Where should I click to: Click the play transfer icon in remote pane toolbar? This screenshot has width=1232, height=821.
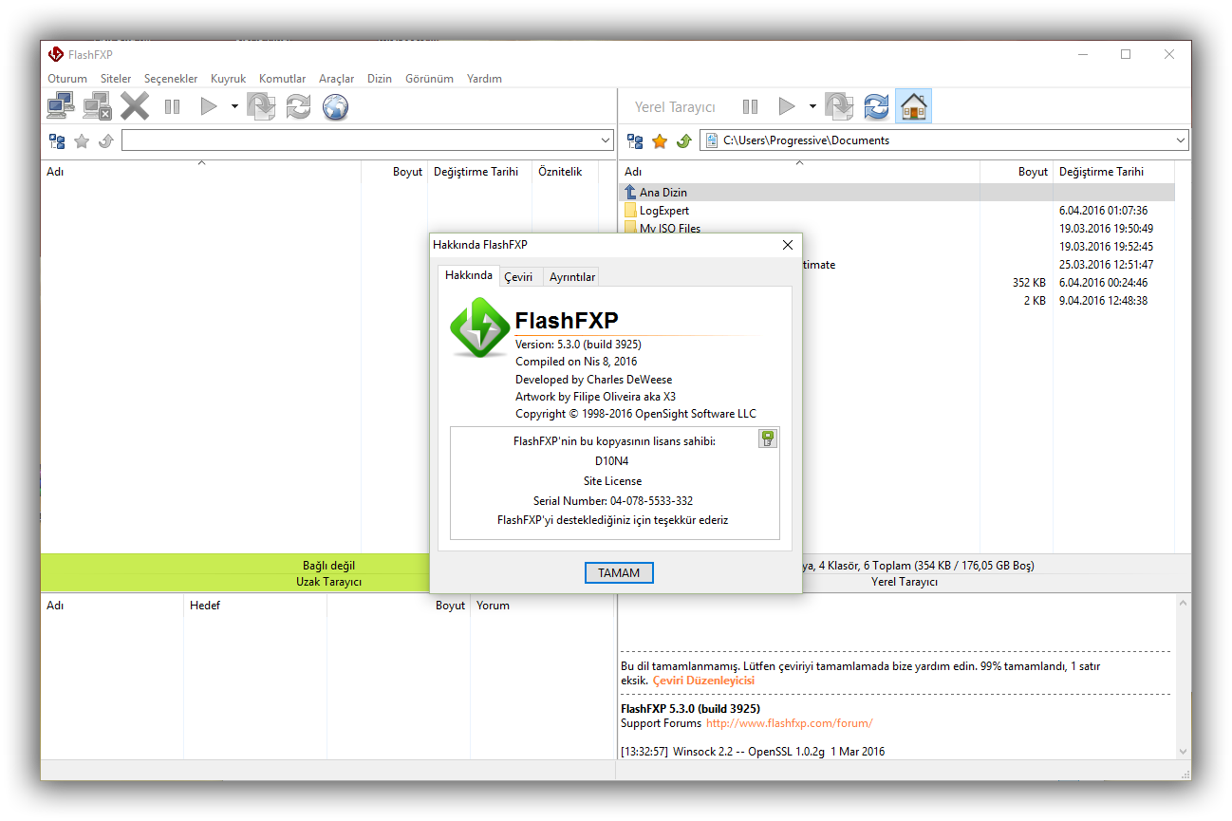coord(209,106)
